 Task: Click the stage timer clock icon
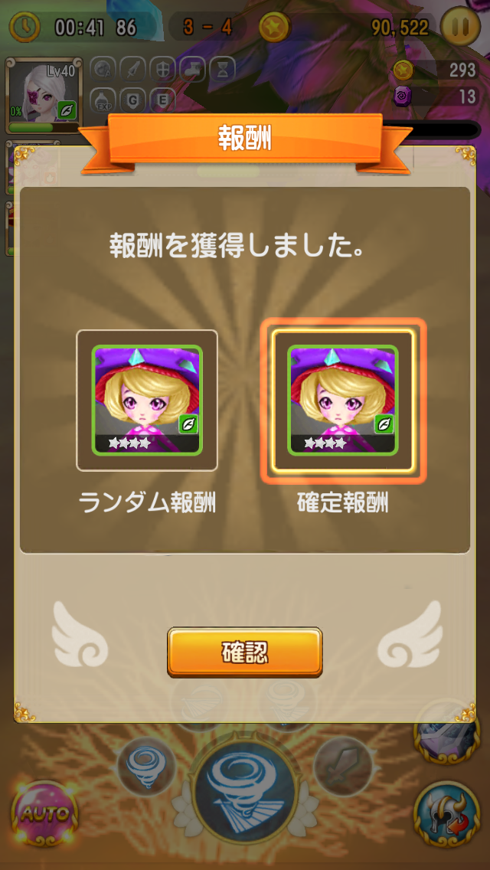pos(25,27)
